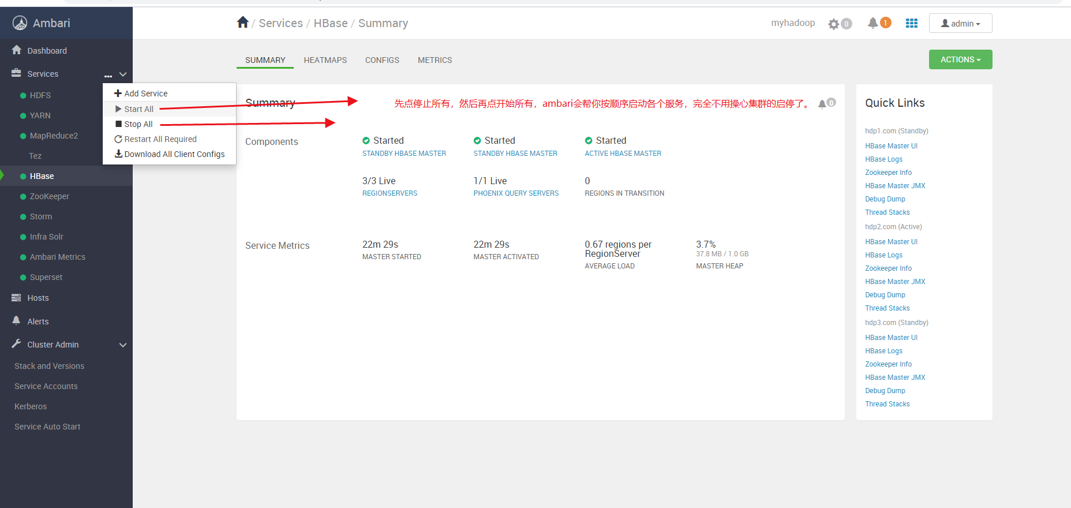Click the Cluster Admin wrench icon
This screenshot has width=1071, height=508.
click(x=16, y=344)
